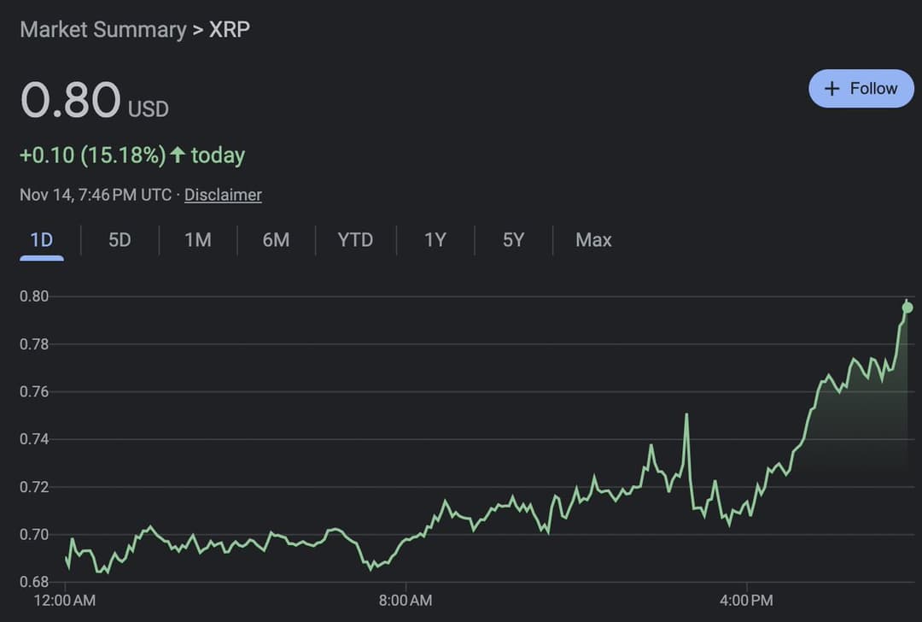Click the 4:00 PM x-axis label
The image size is (922, 622).
(x=746, y=601)
